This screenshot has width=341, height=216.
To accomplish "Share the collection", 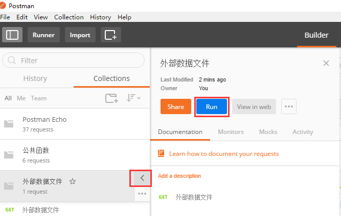I will point(176,106).
